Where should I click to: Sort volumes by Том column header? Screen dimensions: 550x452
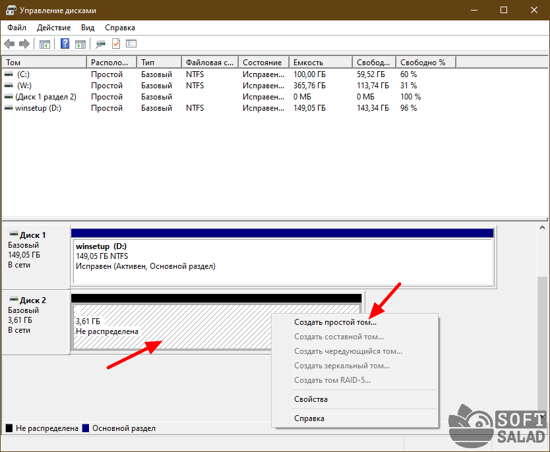pyautogui.click(x=44, y=63)
